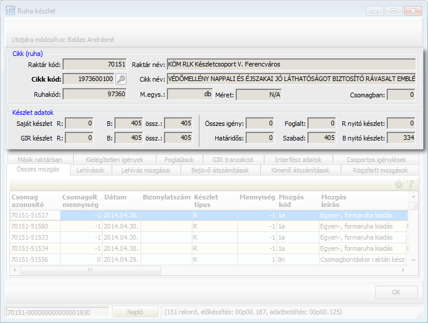Click the Cikk kód lookup key icon

tap(121, 79)
